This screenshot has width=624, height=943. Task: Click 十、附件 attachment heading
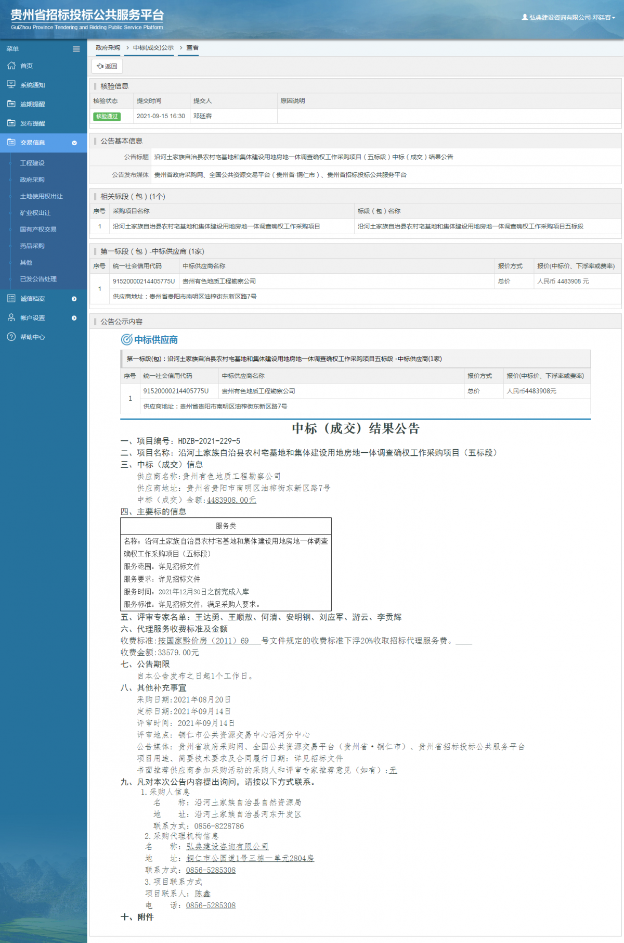click(x=137, y=917)
